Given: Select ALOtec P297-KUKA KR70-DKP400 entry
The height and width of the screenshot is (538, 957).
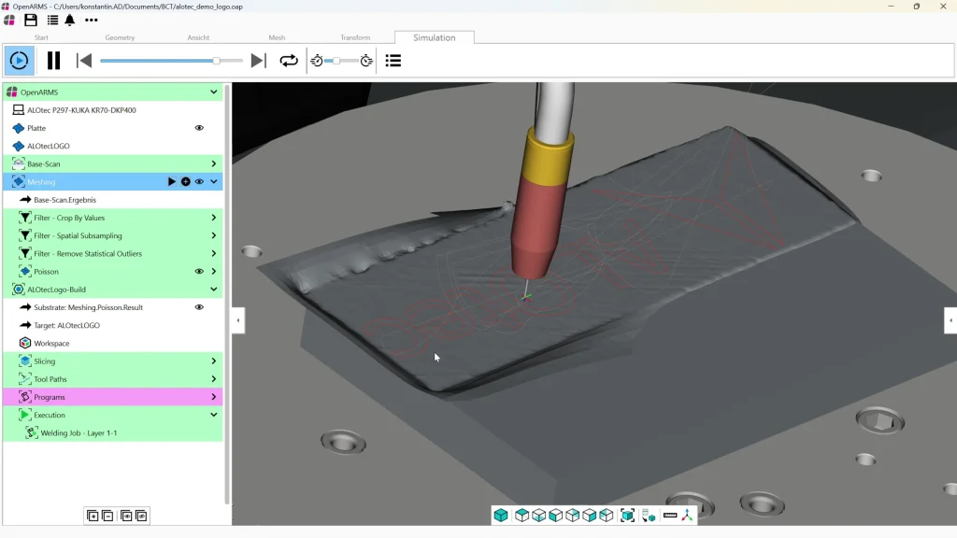Looking at the screenshot, I should [x=113, y=110].
